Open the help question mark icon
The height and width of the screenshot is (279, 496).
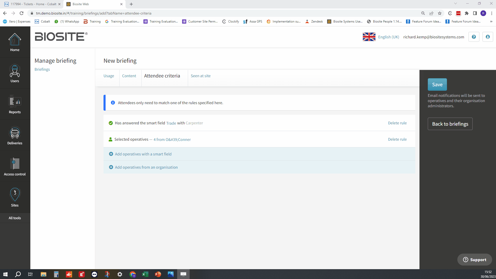tap(474, 37)
